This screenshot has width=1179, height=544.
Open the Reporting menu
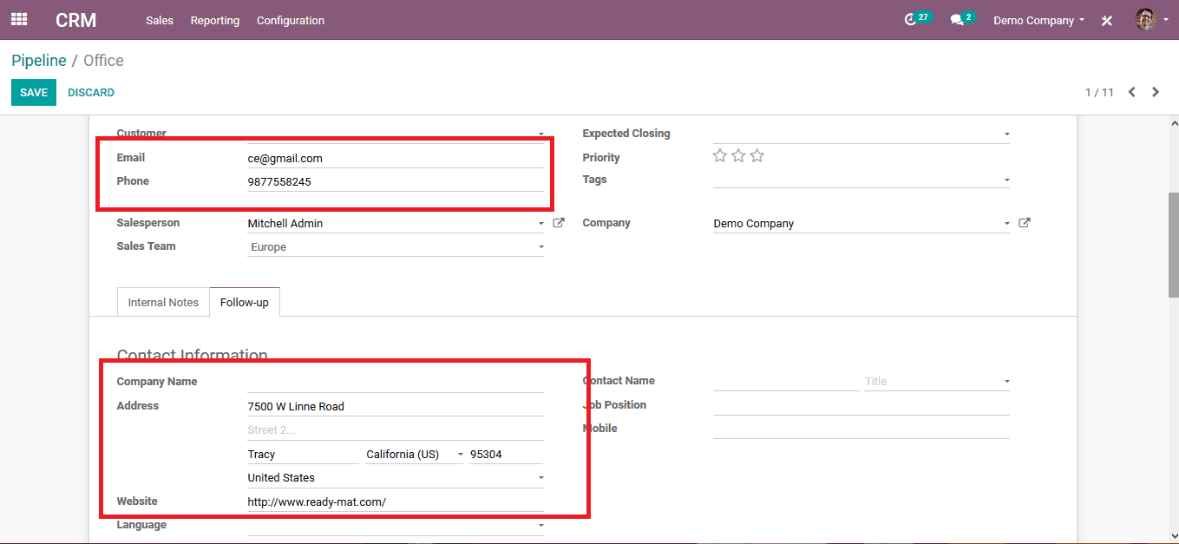215,20
